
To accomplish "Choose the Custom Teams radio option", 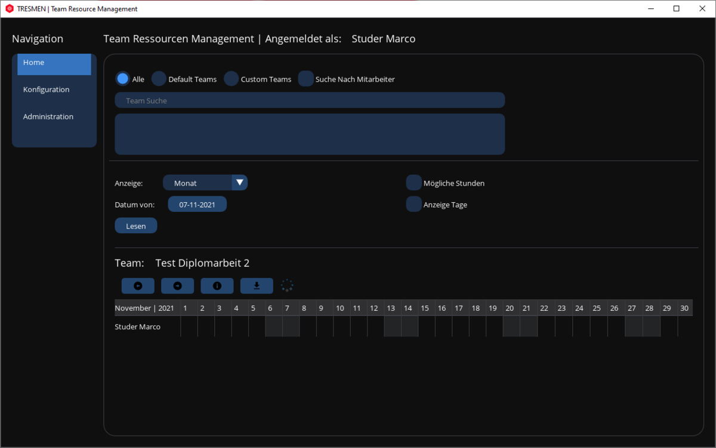I will (232, 79).
